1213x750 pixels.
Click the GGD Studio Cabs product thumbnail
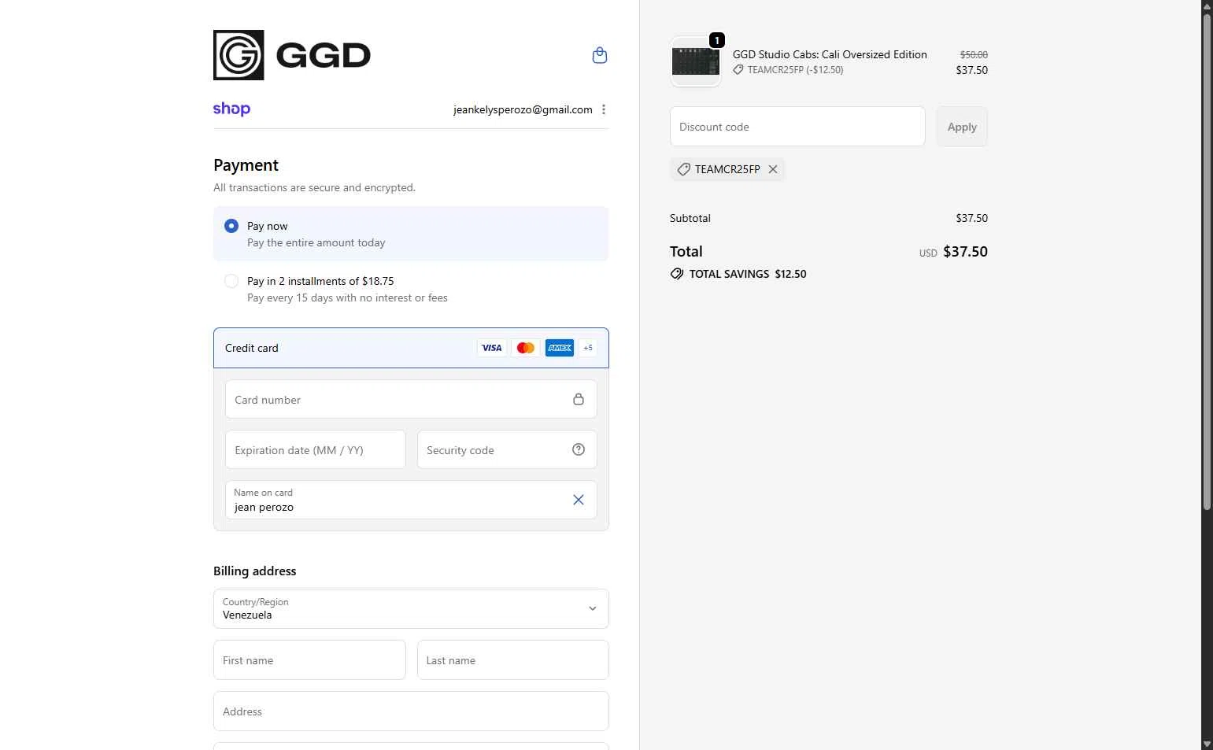tap(696, 61)
